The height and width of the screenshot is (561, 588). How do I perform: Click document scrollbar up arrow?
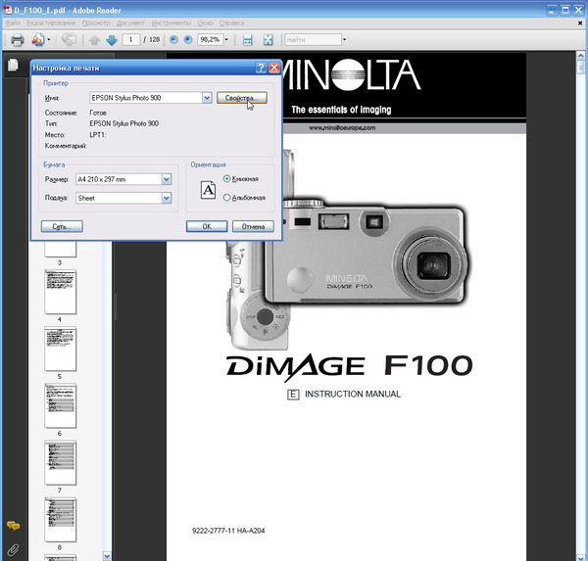click(580, 56)
